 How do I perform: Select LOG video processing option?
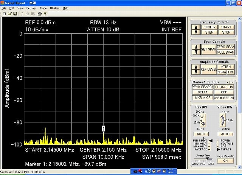[223, 146]
